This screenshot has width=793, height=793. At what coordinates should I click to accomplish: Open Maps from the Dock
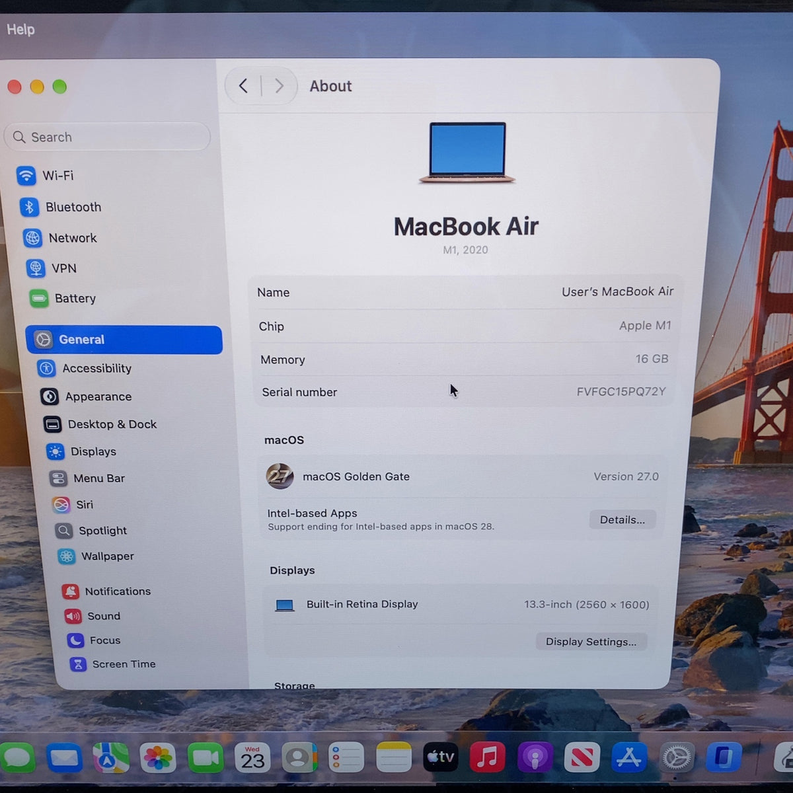[110, 758]
